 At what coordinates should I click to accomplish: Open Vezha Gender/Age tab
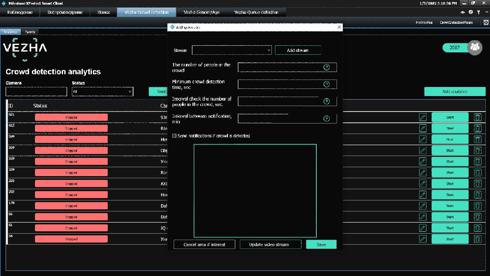point(201,12)
